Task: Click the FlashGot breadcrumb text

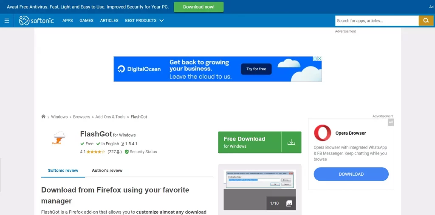Action: (x=139, y=117)
